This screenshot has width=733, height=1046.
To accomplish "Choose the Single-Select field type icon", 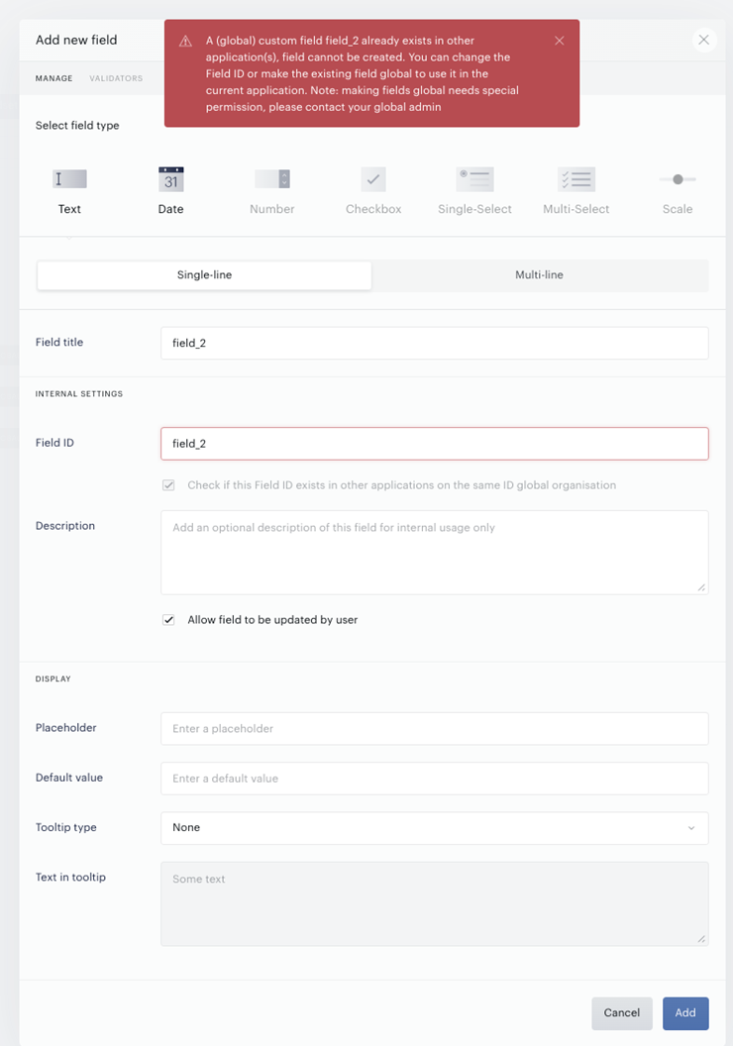I will 474,178.
